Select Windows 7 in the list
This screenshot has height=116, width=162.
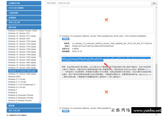12,90
